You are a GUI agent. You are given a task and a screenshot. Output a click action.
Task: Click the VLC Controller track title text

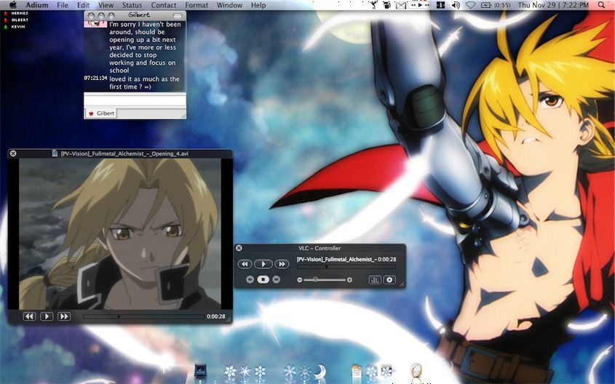(x=336, y=260)
